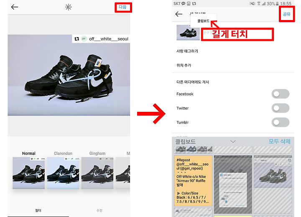Tap the main sneaker photo preview
Viewport: 301px width, 217px height.
(x=69, y=75)
